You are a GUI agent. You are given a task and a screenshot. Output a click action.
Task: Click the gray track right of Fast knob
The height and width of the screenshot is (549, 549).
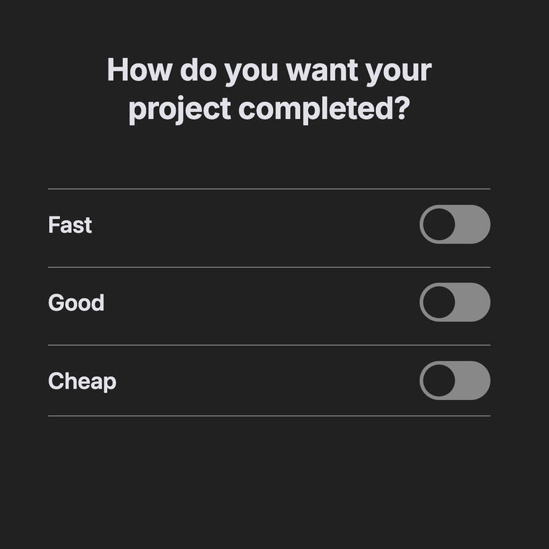click(472, 224)
